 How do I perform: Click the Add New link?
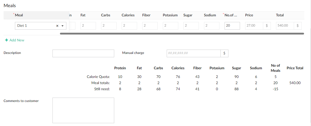point(17,40)
